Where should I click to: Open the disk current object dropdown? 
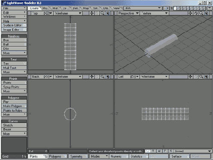(x=143, y=8)
